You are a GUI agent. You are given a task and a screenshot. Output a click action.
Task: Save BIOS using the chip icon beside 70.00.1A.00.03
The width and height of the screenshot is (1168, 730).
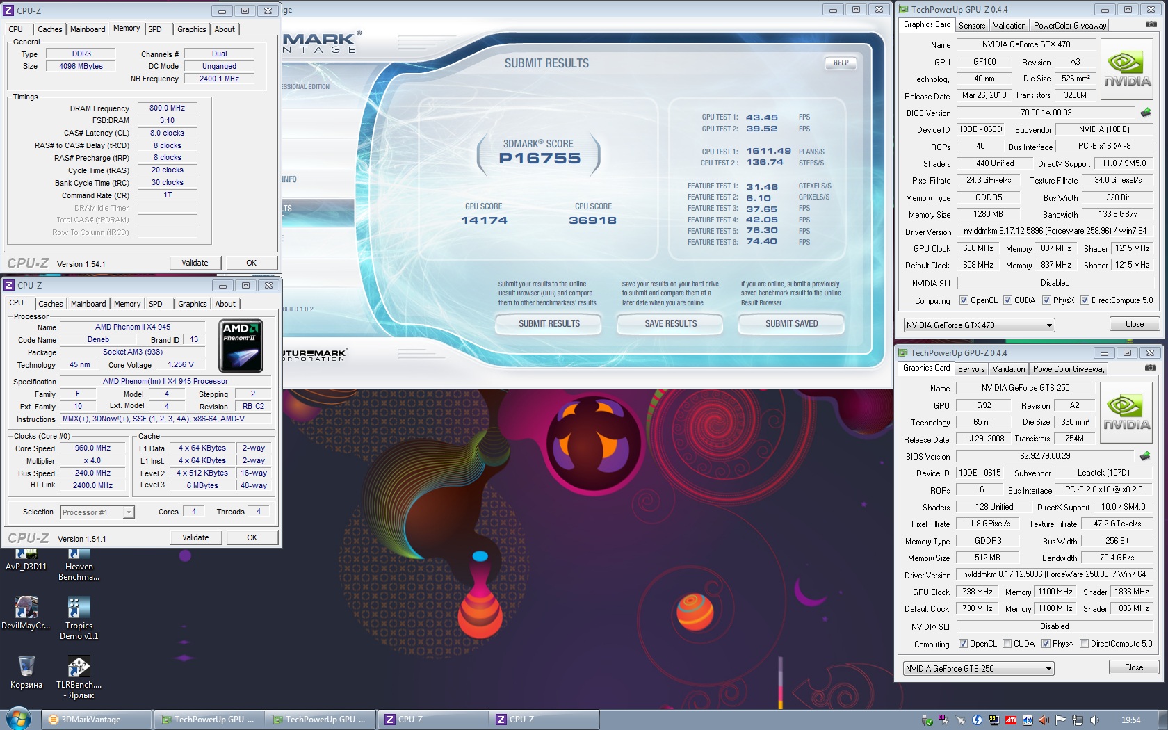[x=1146, y=113]
